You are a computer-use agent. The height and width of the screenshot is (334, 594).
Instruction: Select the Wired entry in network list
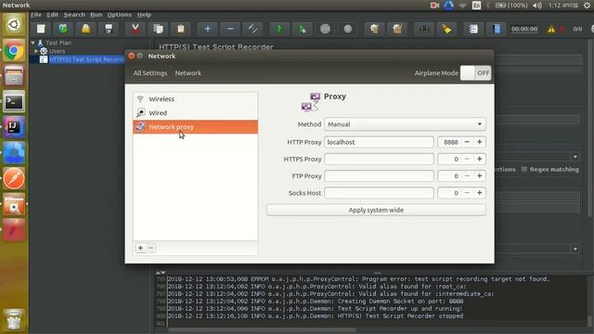coord(196,113)
